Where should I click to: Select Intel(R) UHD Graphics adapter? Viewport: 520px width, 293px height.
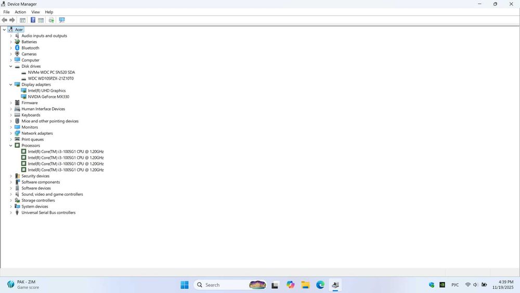click(x=47, y=91)
